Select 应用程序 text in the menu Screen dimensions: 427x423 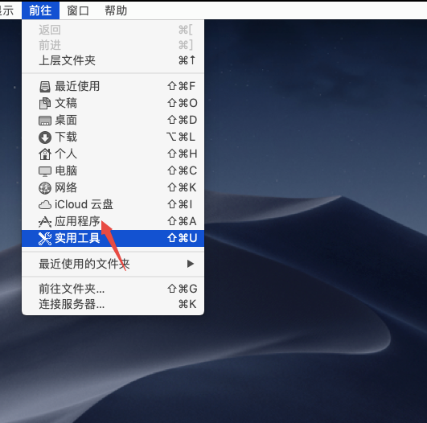point(77,221)
